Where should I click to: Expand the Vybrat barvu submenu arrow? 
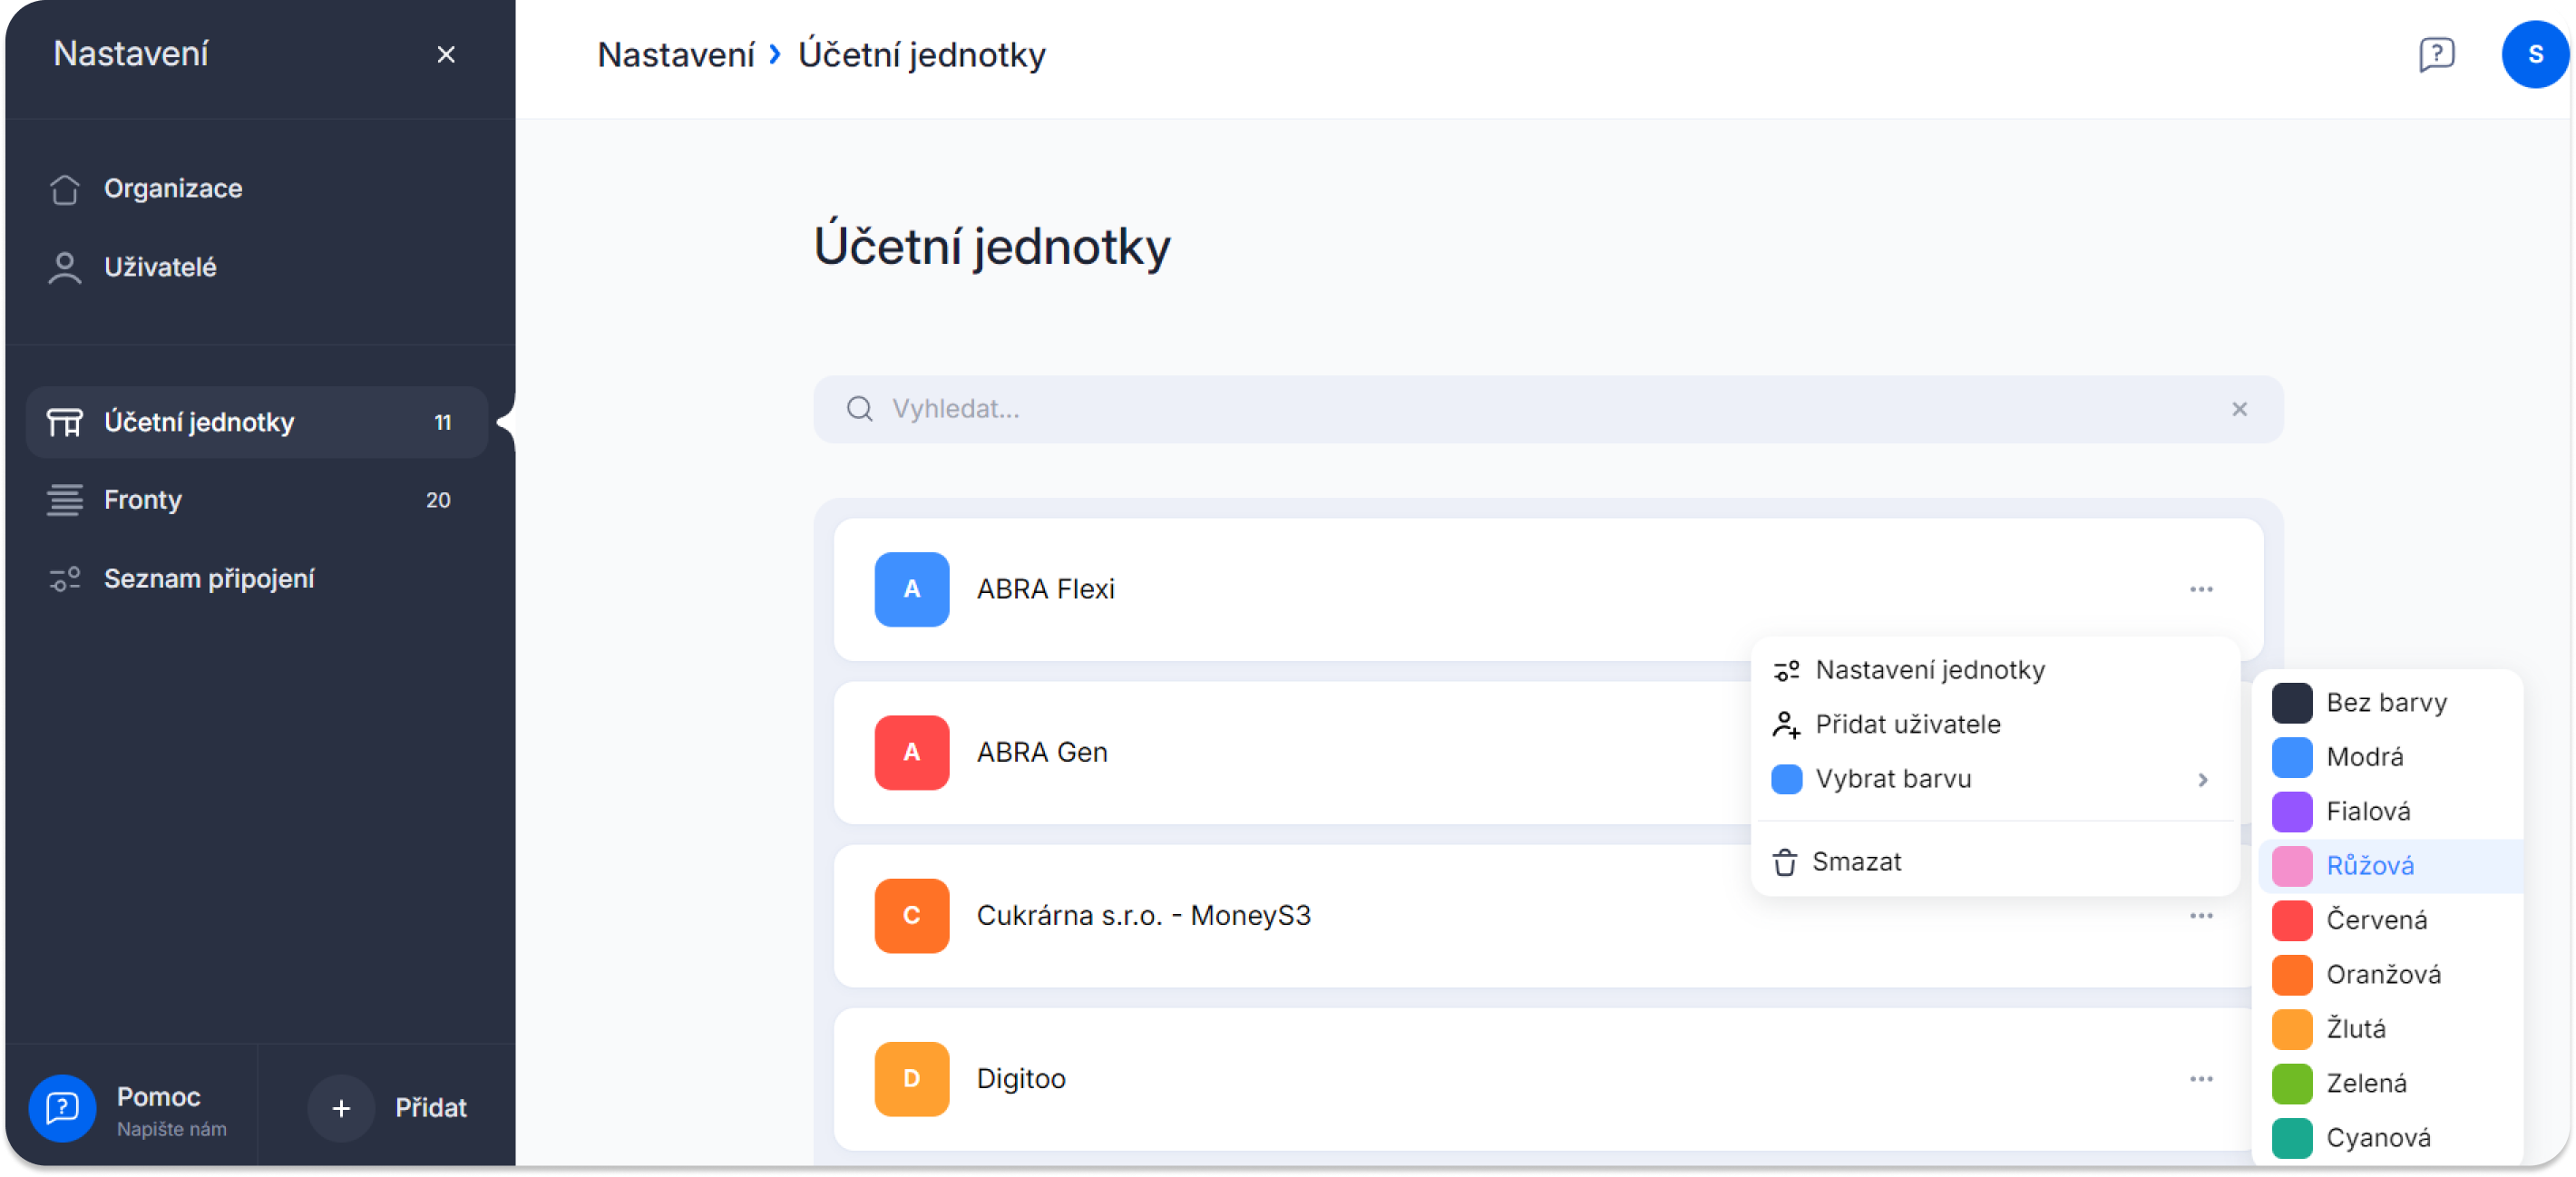point(2203,779)
